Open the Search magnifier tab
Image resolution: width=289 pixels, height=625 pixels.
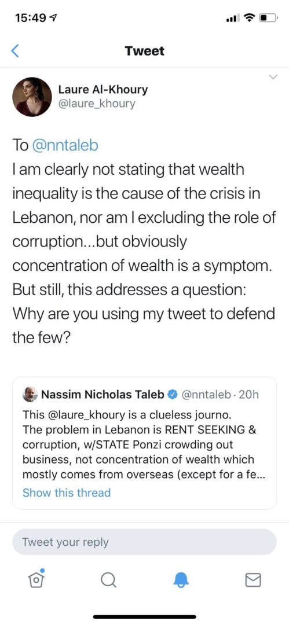108,580
